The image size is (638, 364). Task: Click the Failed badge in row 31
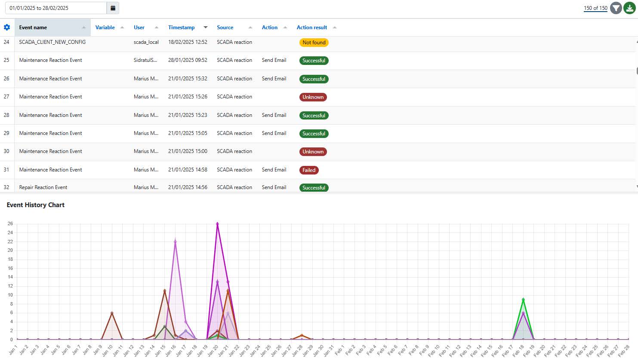309,170
